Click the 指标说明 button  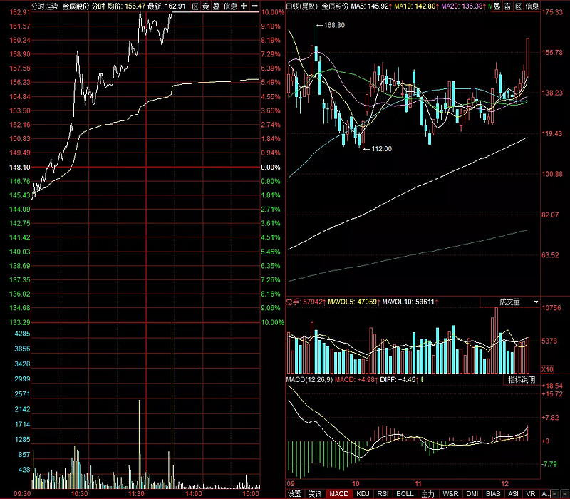[x=522, y=380]
